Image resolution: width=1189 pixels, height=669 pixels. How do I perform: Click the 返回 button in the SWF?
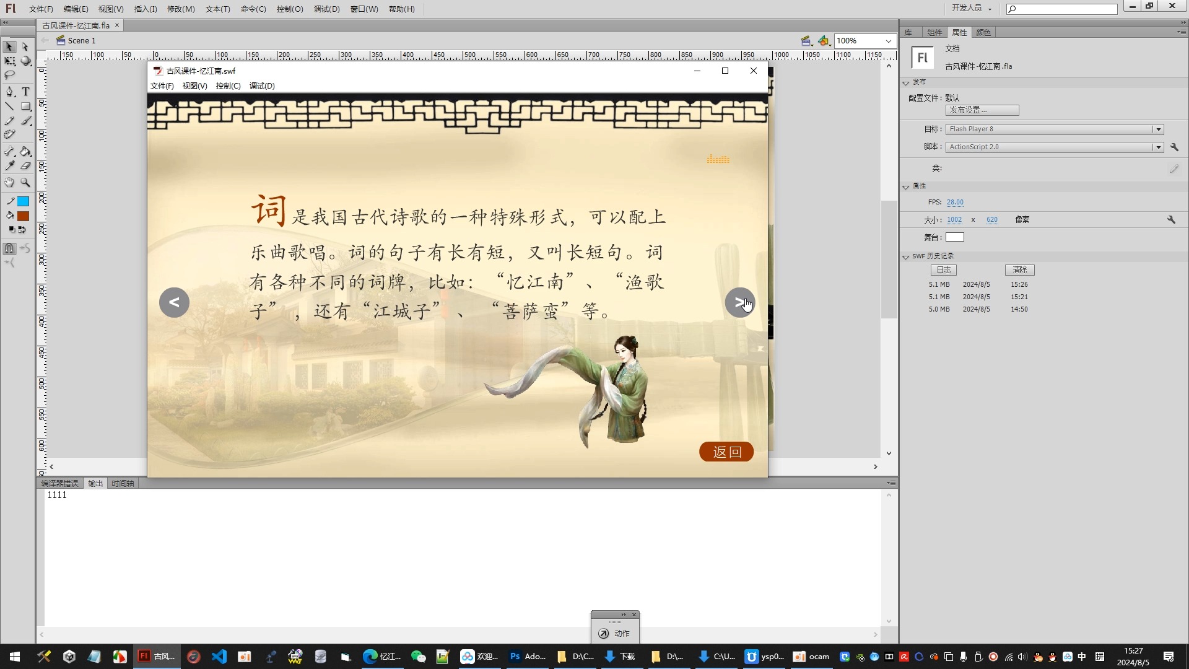[726, 452]
